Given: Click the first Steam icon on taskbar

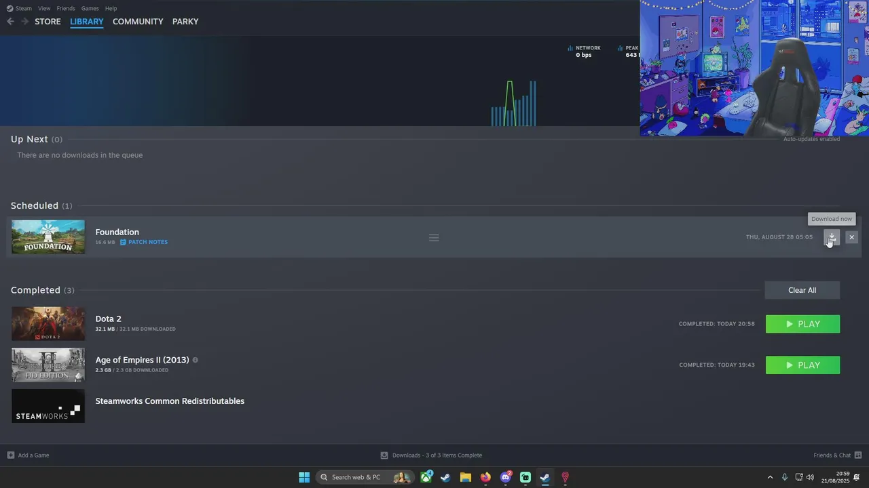Looking at the screenshot, I should click(445, 477).
